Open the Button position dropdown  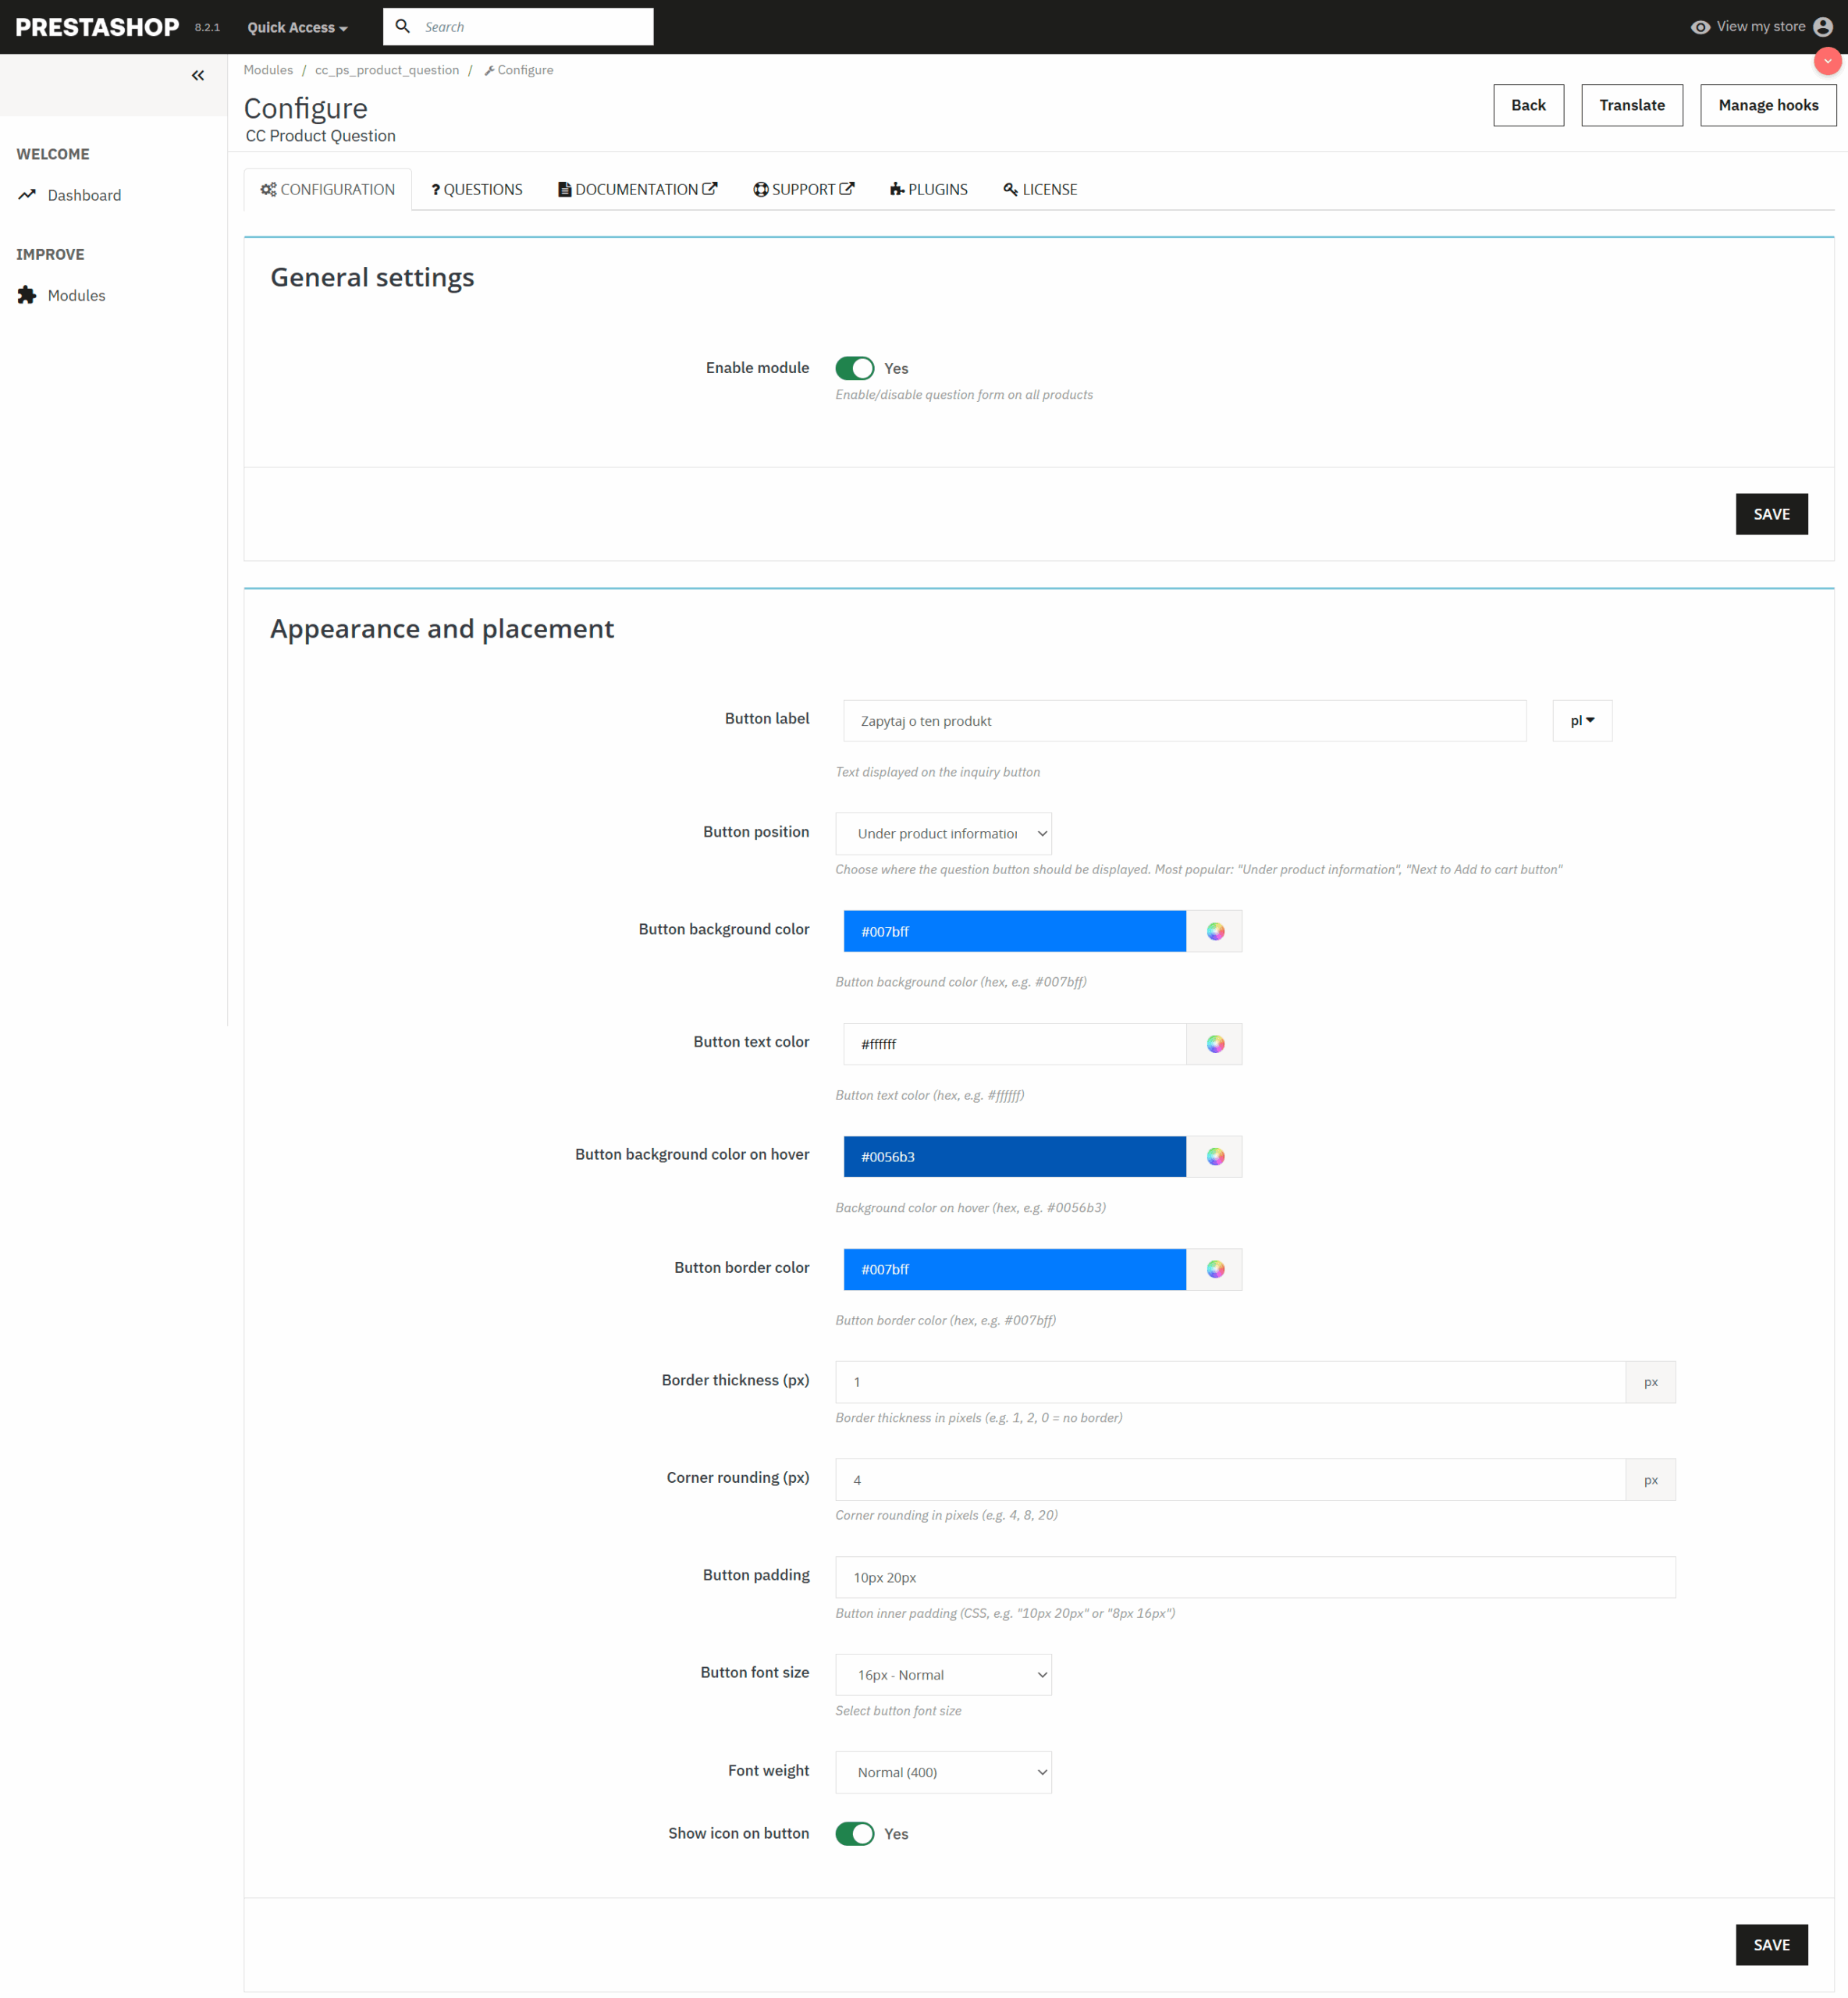coord(942,833)
